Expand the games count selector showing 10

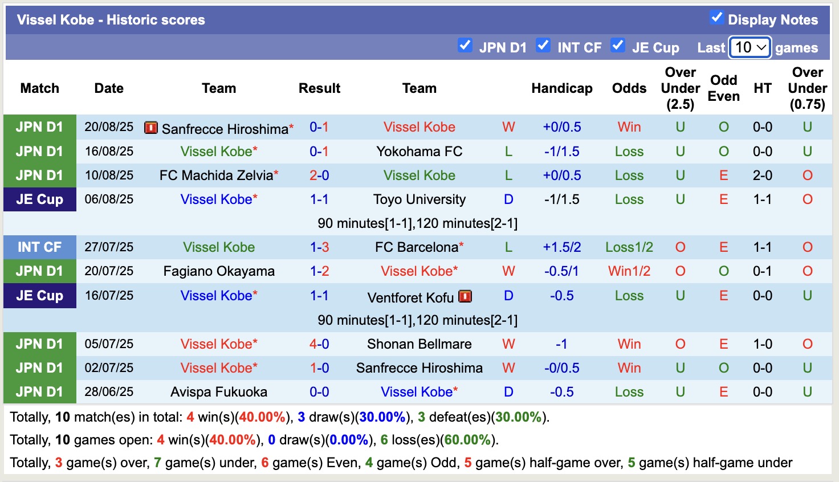click(750, 48)
